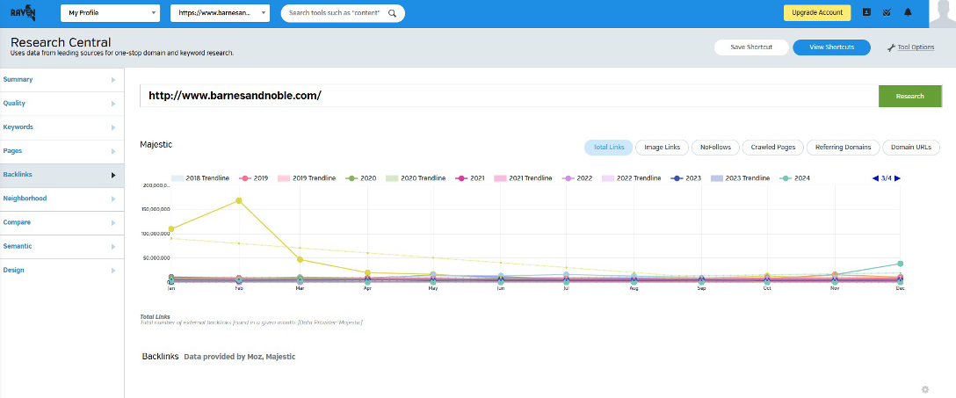Open the barnesandnoble website dropdown
The image size is (956, 398).
coord(220,13)
